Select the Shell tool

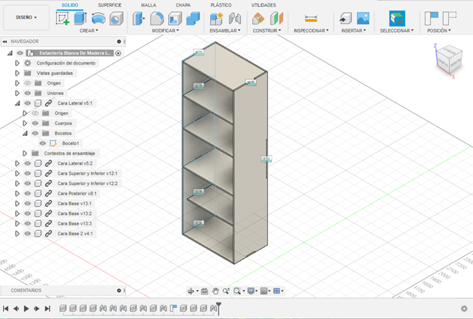[x=175, y=19]
